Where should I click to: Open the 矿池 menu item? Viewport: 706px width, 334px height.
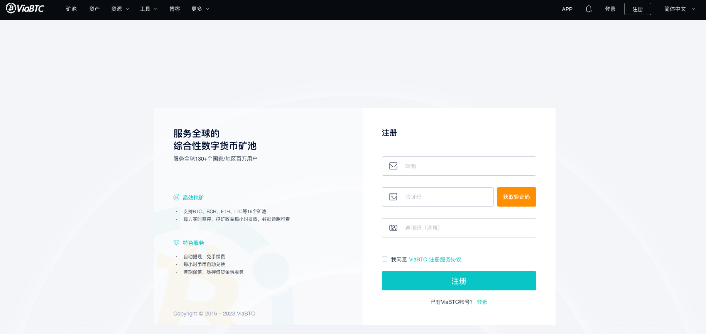pos(71,9)
